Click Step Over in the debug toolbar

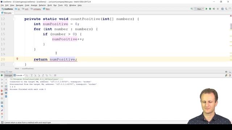coord(32,75)
